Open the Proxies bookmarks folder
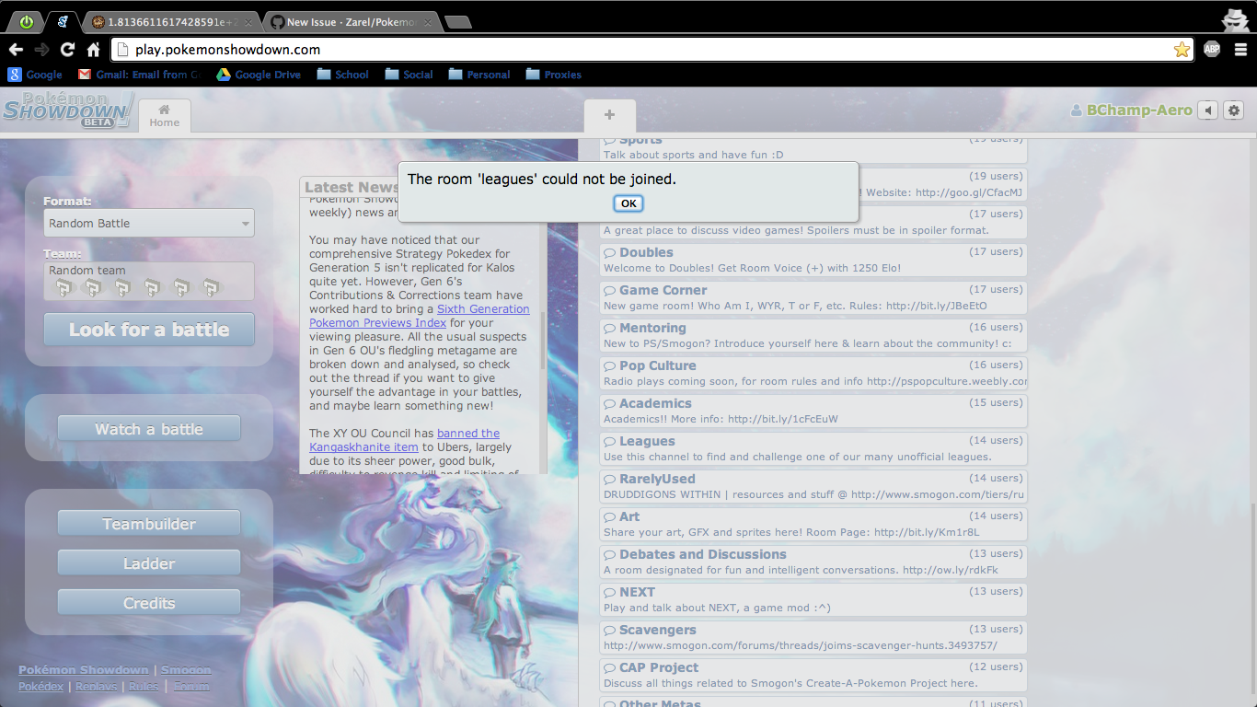Screen dimensions: 1257x707 pyautogui.click(x=553, y=75)
